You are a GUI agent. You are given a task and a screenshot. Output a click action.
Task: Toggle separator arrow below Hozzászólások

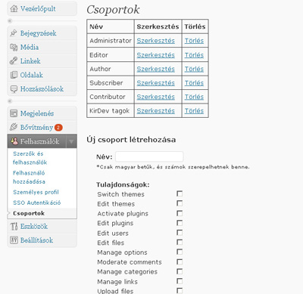coord(10,101)
